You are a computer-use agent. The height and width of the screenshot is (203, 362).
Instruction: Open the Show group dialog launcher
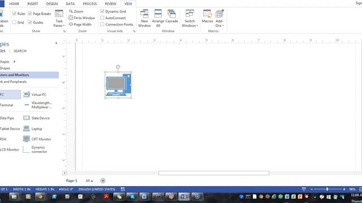(64, 31)
